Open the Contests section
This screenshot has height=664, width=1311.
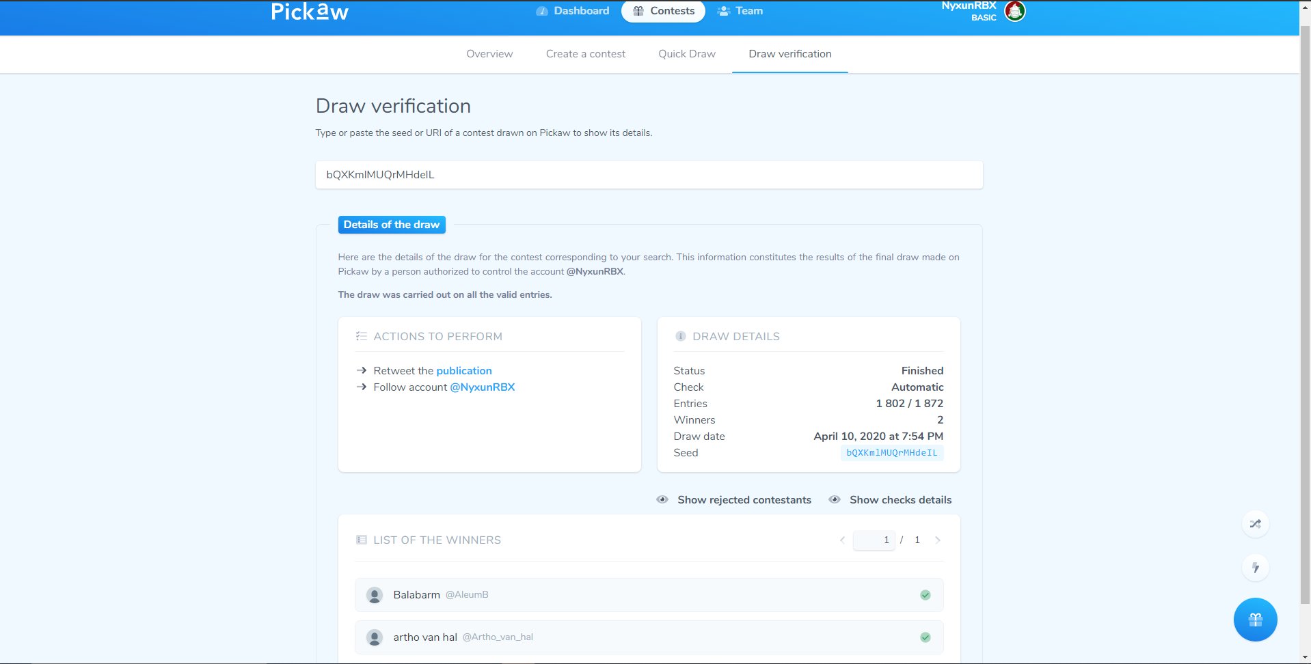point(663,11)
